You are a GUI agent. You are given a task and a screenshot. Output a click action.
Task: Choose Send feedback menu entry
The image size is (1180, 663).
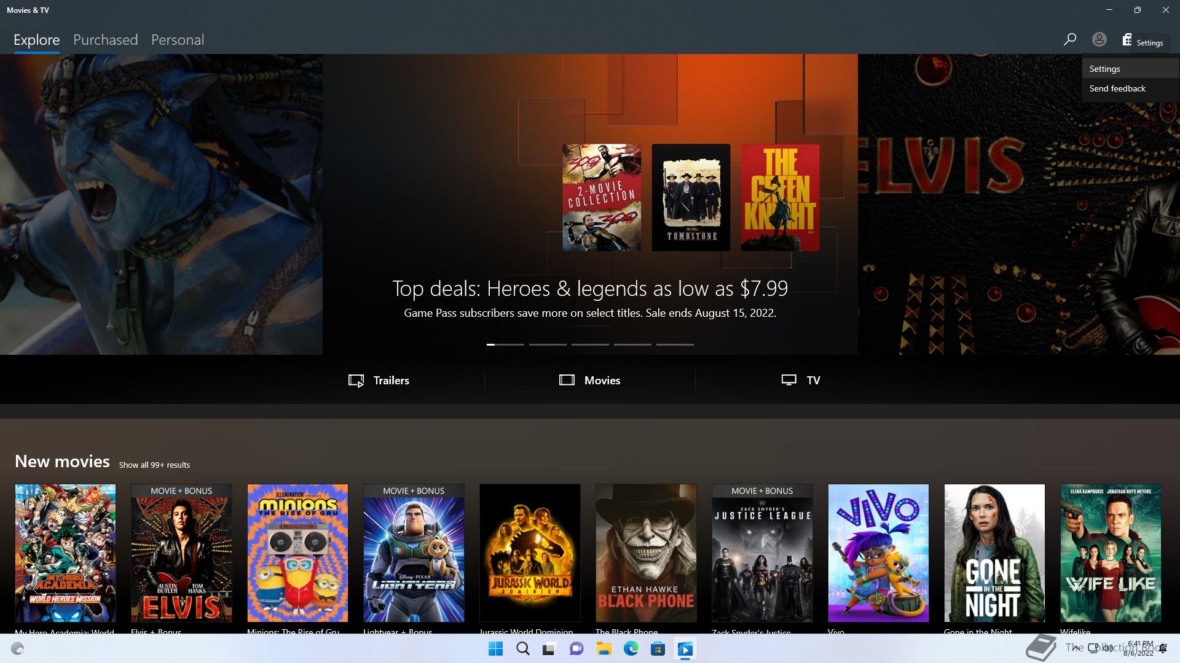[1117, 88]
